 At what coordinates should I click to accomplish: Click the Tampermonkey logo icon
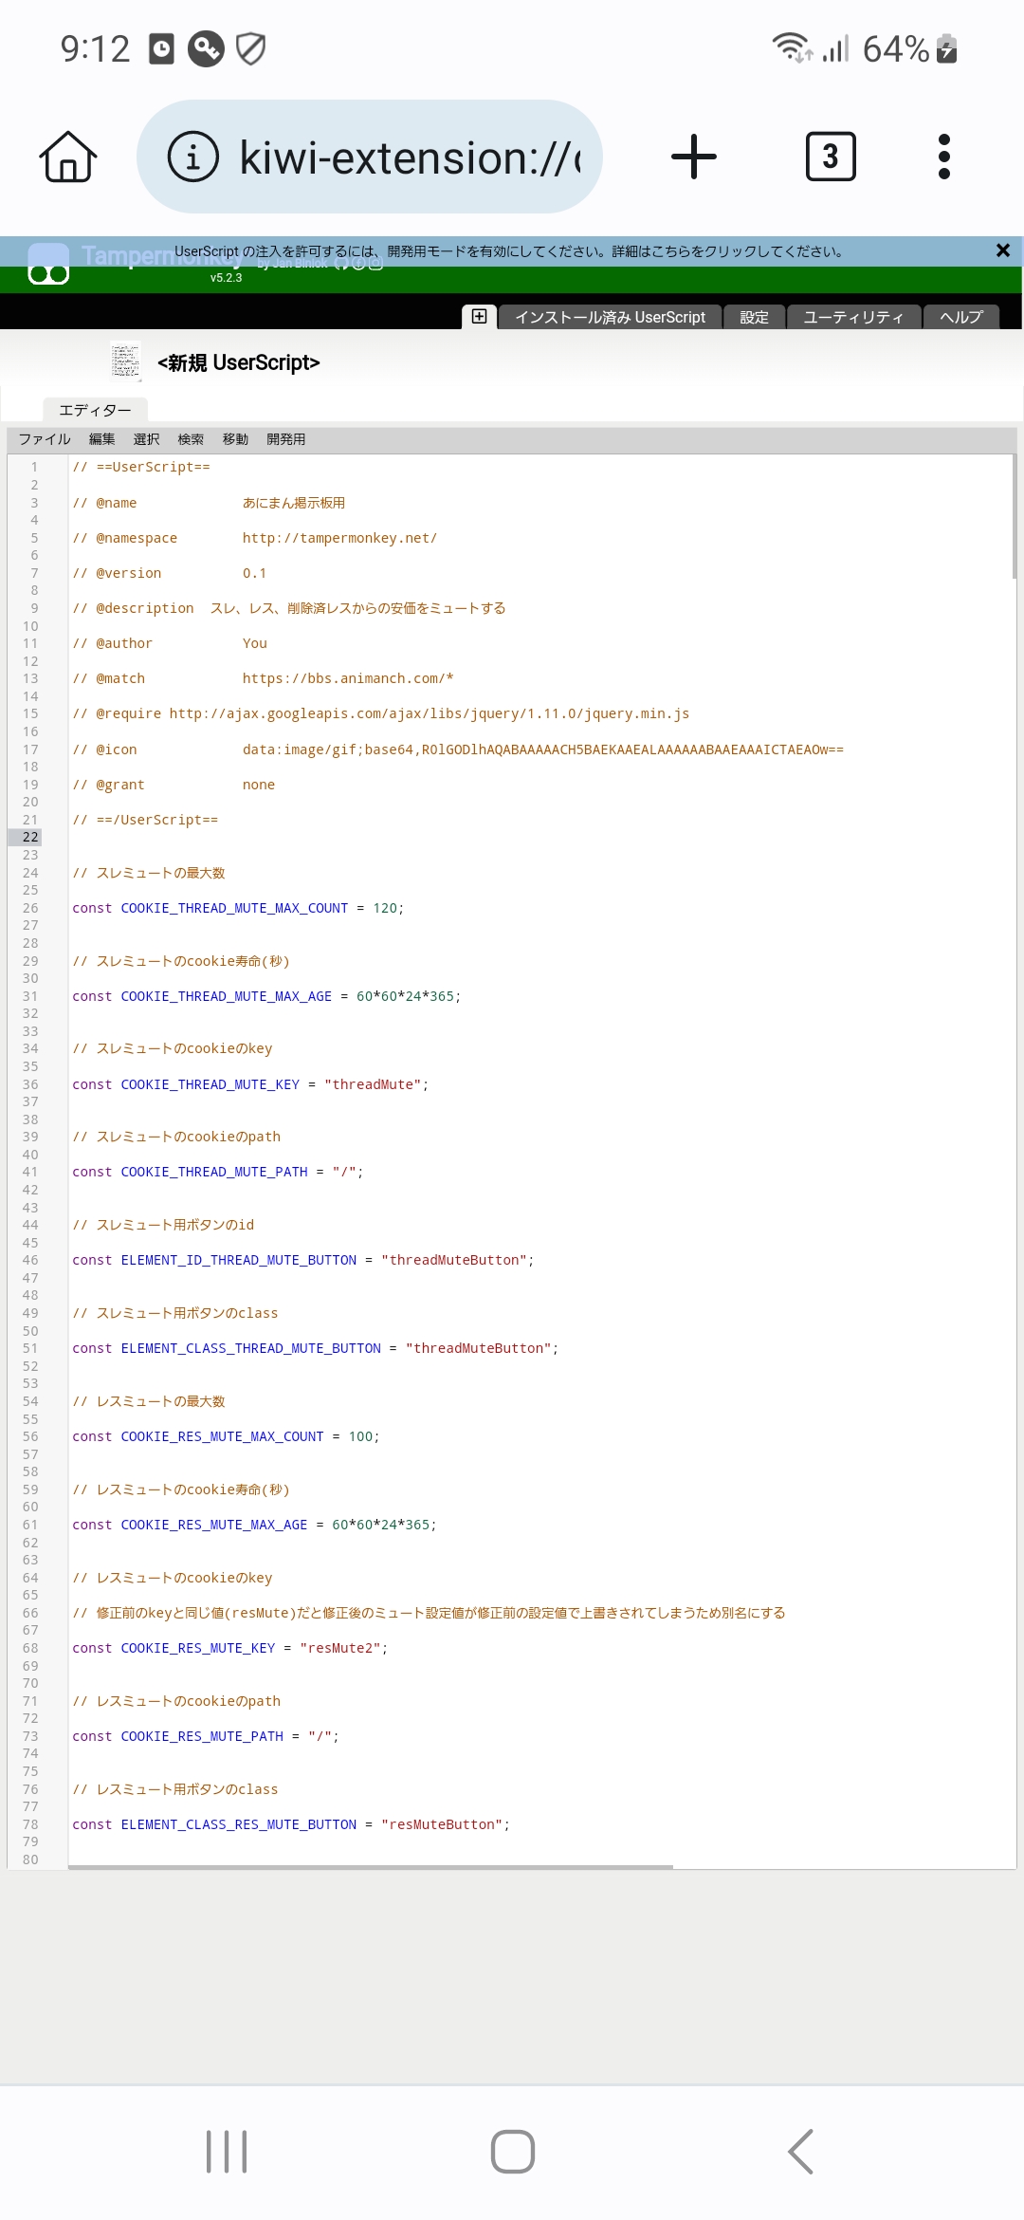tap(48, 265)
